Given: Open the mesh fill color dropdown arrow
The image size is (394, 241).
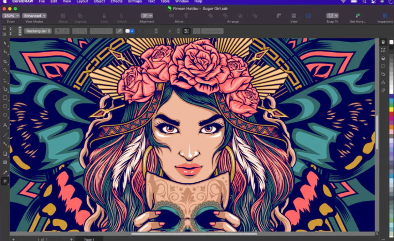Looking at the screenshot, I should point(132,31).
